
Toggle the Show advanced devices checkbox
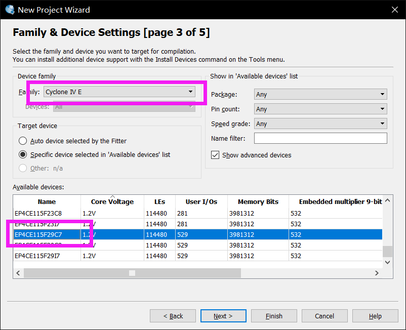click(215, 155)
